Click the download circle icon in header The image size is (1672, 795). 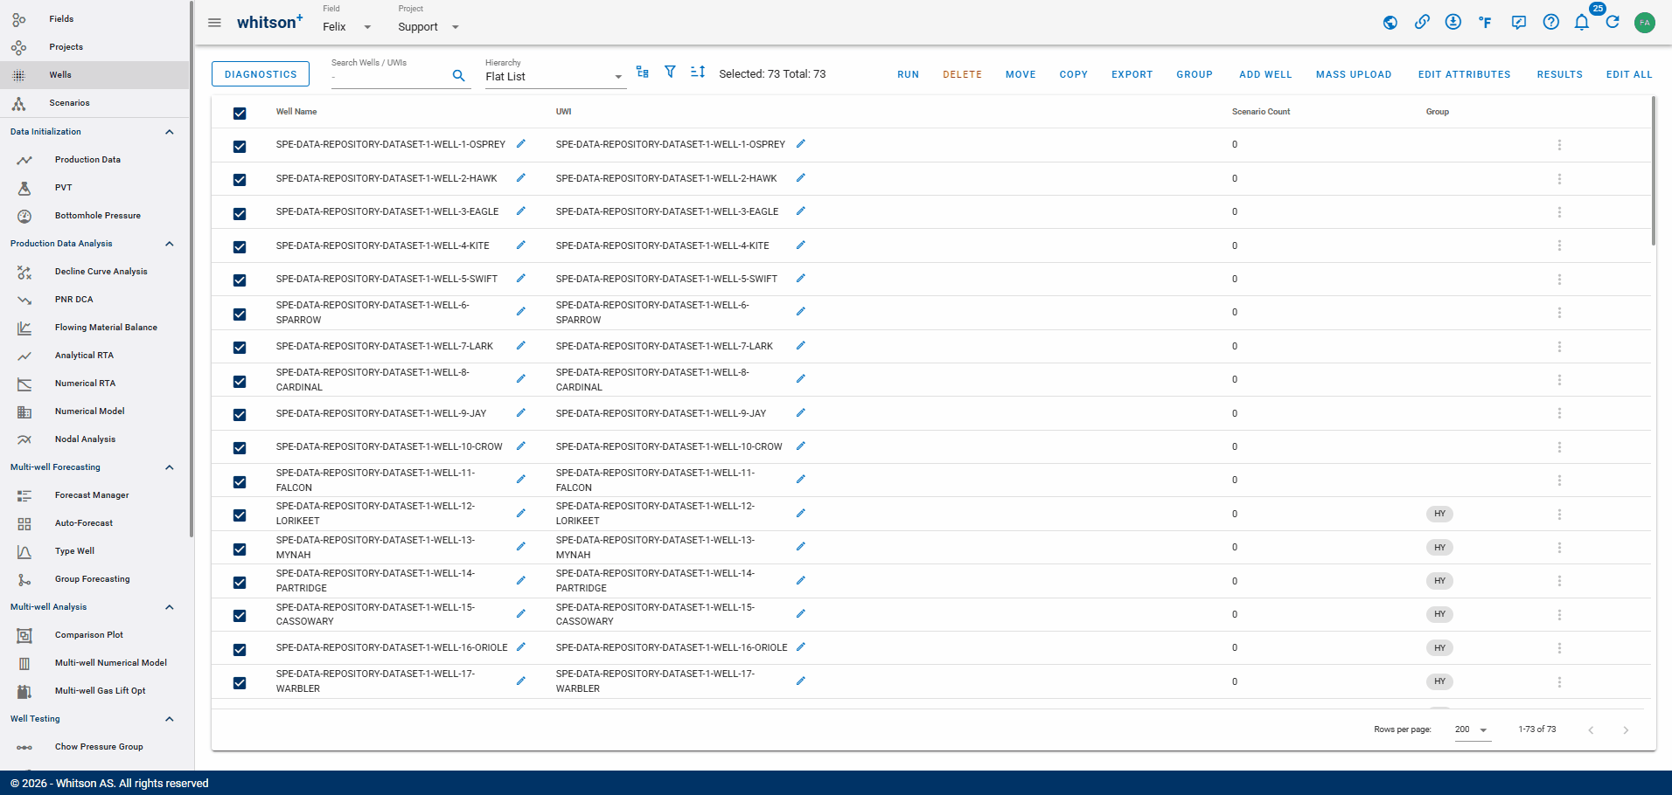1453,22
